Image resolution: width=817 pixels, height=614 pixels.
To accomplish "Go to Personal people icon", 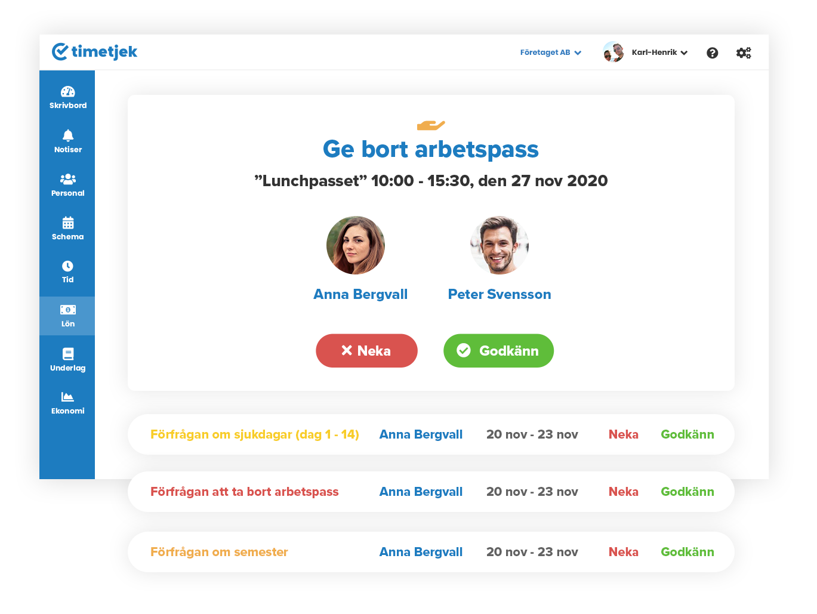I will click(68, 179).
